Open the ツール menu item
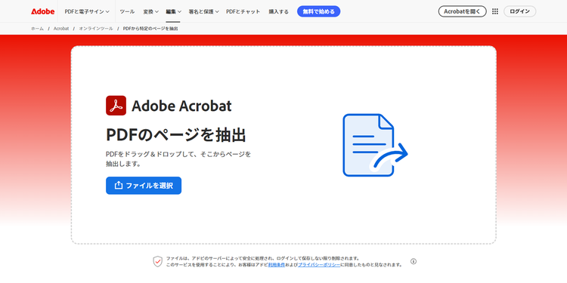This screenshot has height=283, width=567. 127,11
